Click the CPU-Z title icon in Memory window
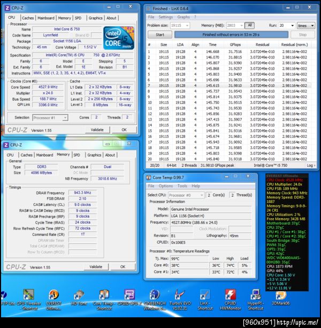321x328 pixels. 6,145
